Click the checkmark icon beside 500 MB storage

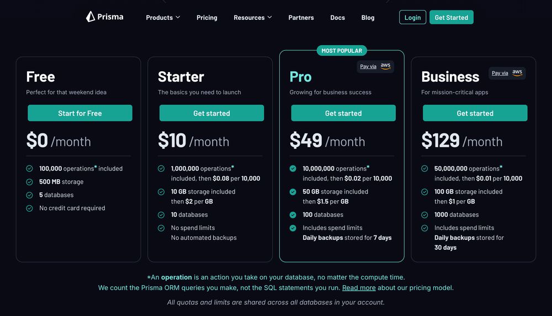(x=29, y=182)
